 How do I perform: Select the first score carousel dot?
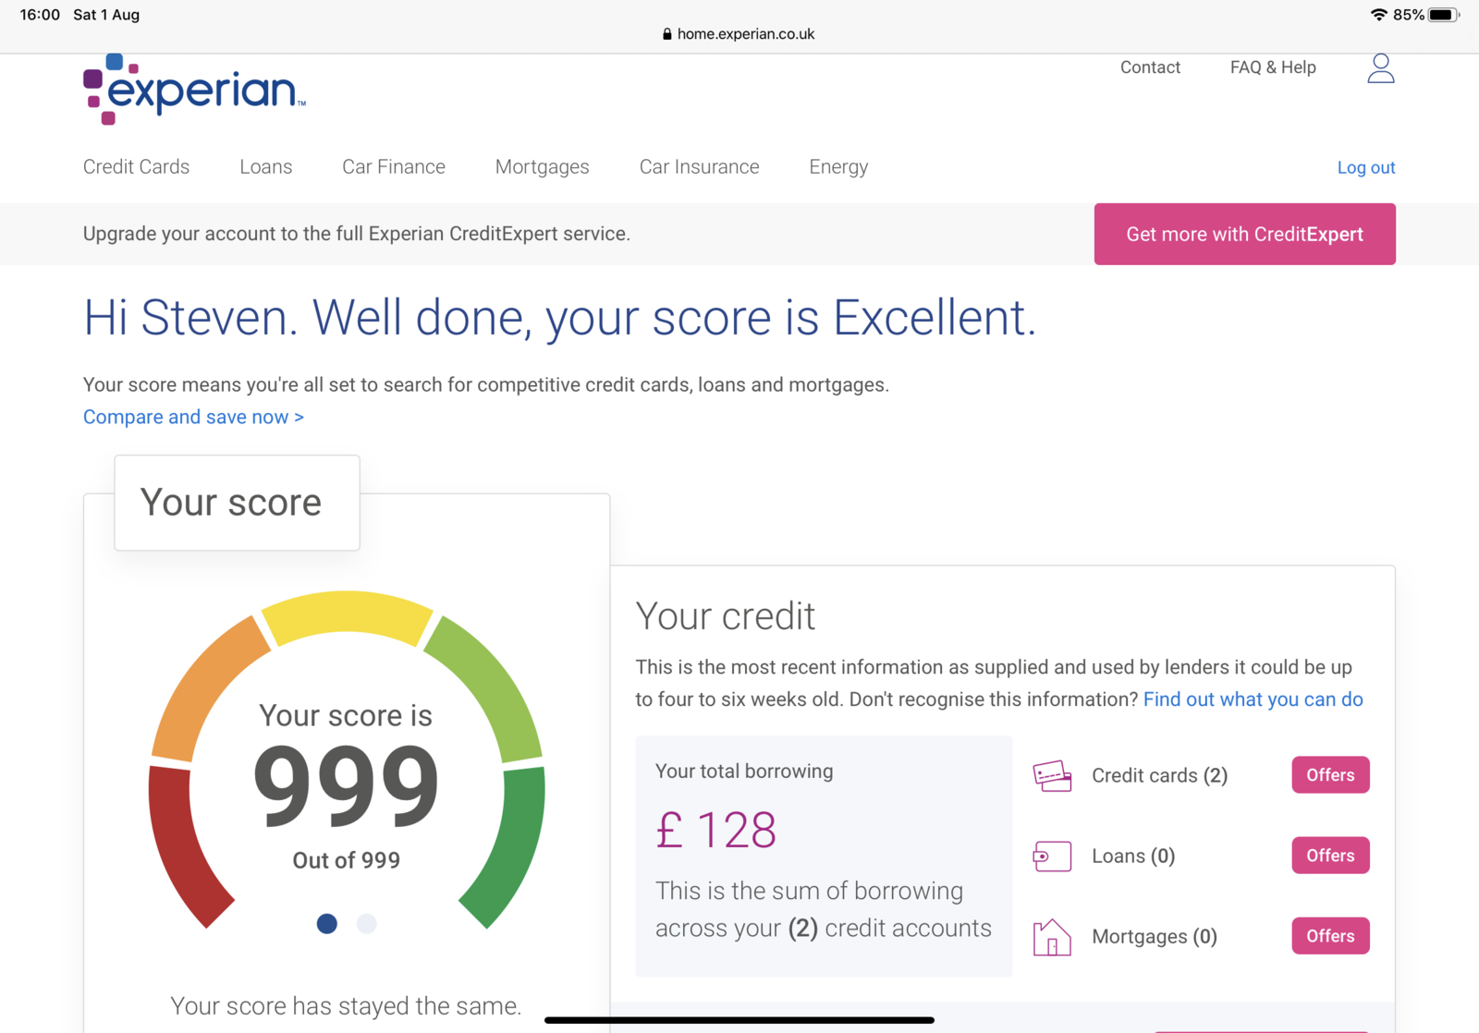click(327, 924)
